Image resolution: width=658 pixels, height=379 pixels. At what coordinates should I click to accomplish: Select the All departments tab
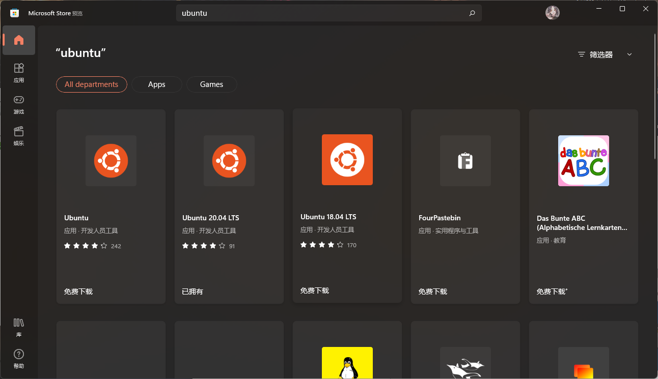pyautogui.click(x=92, y=84)
